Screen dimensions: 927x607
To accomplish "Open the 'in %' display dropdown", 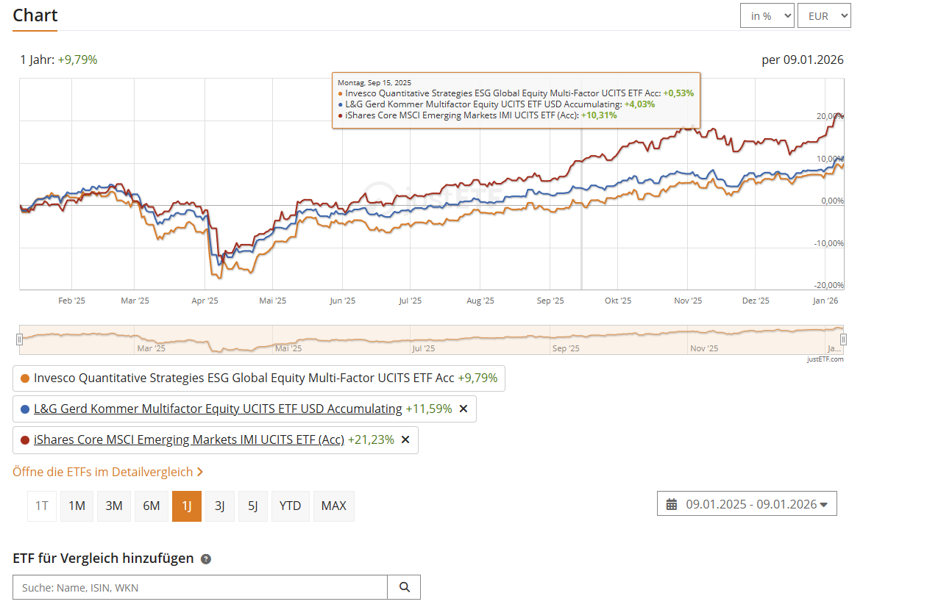I will (767, 15).
